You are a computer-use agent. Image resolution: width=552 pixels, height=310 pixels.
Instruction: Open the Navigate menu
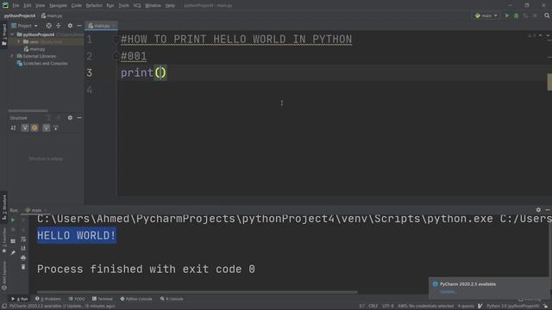pos(58,5)
